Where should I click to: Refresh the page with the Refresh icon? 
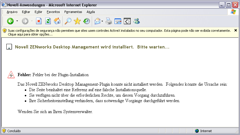pos(48,21)
